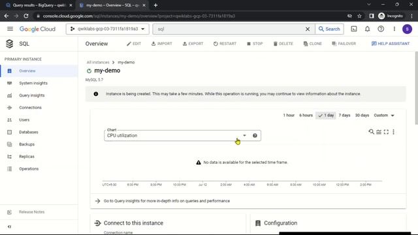This screenshot has height=235, width=418.
Task: Reload the page
Action: click(26, 16)
